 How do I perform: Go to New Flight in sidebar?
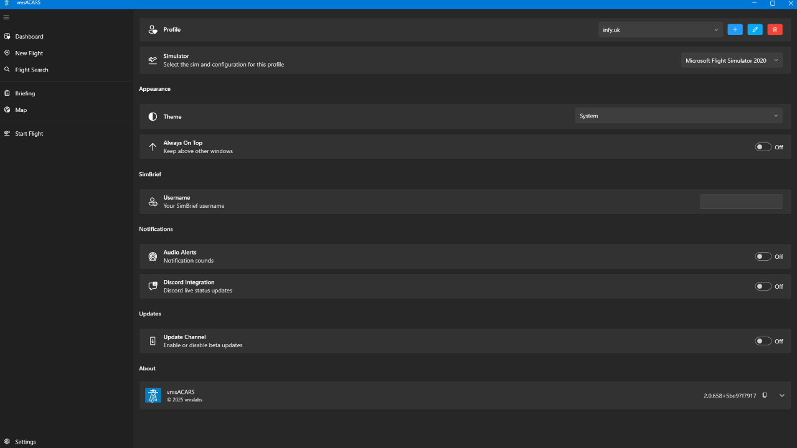29,53
